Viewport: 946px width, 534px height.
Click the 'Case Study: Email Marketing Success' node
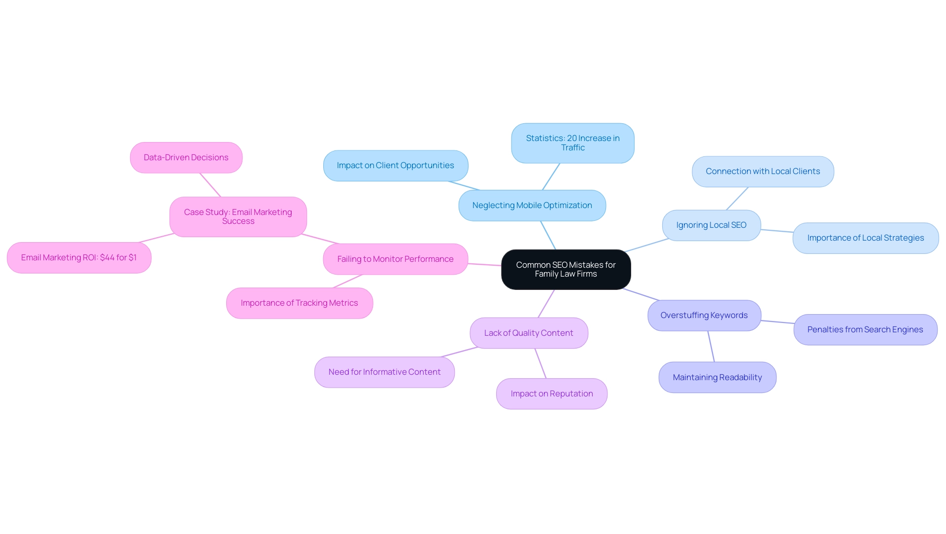[237, 216]
